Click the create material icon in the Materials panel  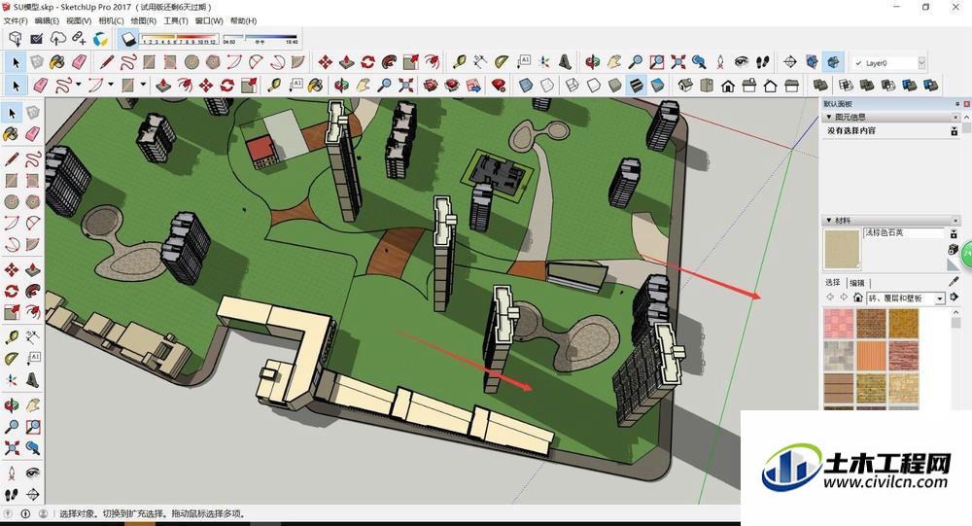pyautogui.click(x=954, y=249)
